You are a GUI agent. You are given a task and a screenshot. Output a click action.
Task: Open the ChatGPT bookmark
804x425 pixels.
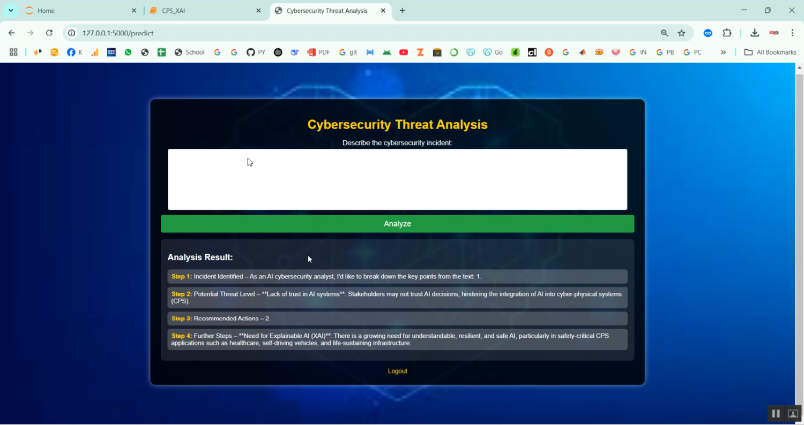tap(278, 52)
